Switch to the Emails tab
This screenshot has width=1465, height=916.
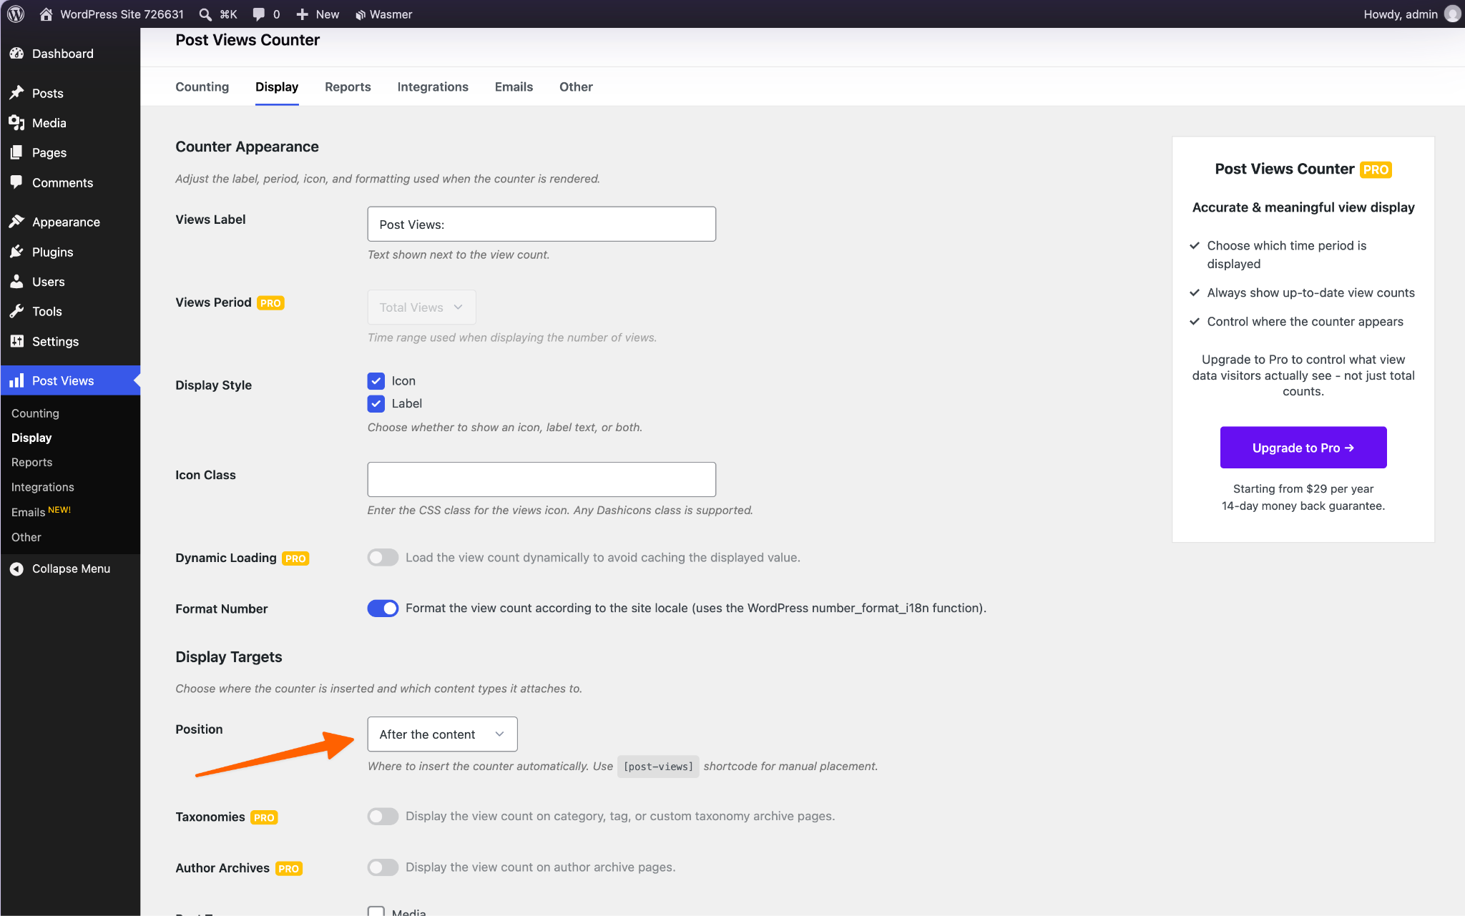pos(514,87)
